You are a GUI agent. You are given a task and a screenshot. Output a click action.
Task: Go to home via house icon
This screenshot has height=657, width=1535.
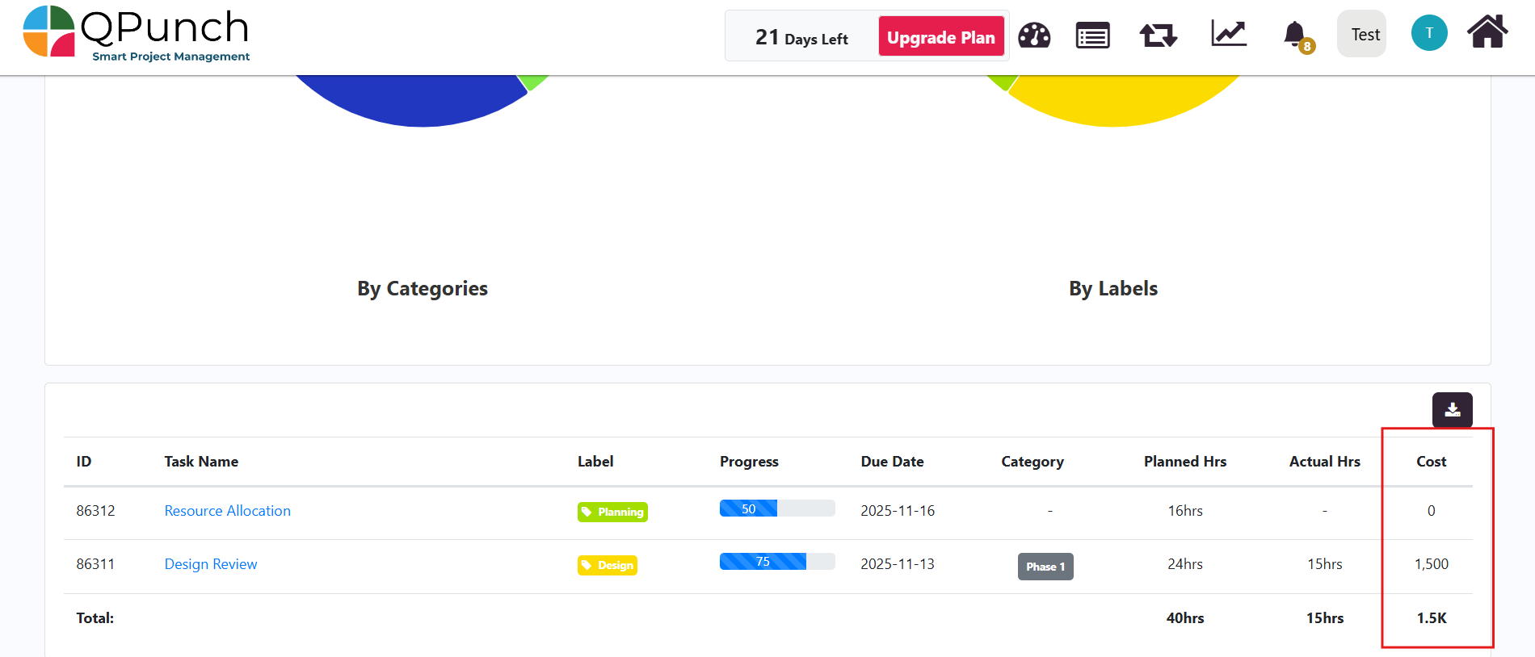[1487, 33]
